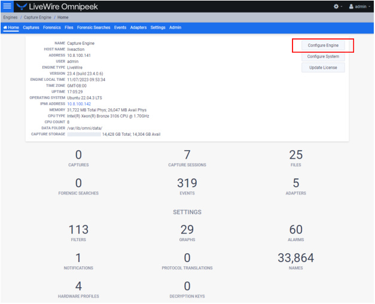375x304 pixels.
Task: Open the Events tab
Action: [x=120, y=28]
